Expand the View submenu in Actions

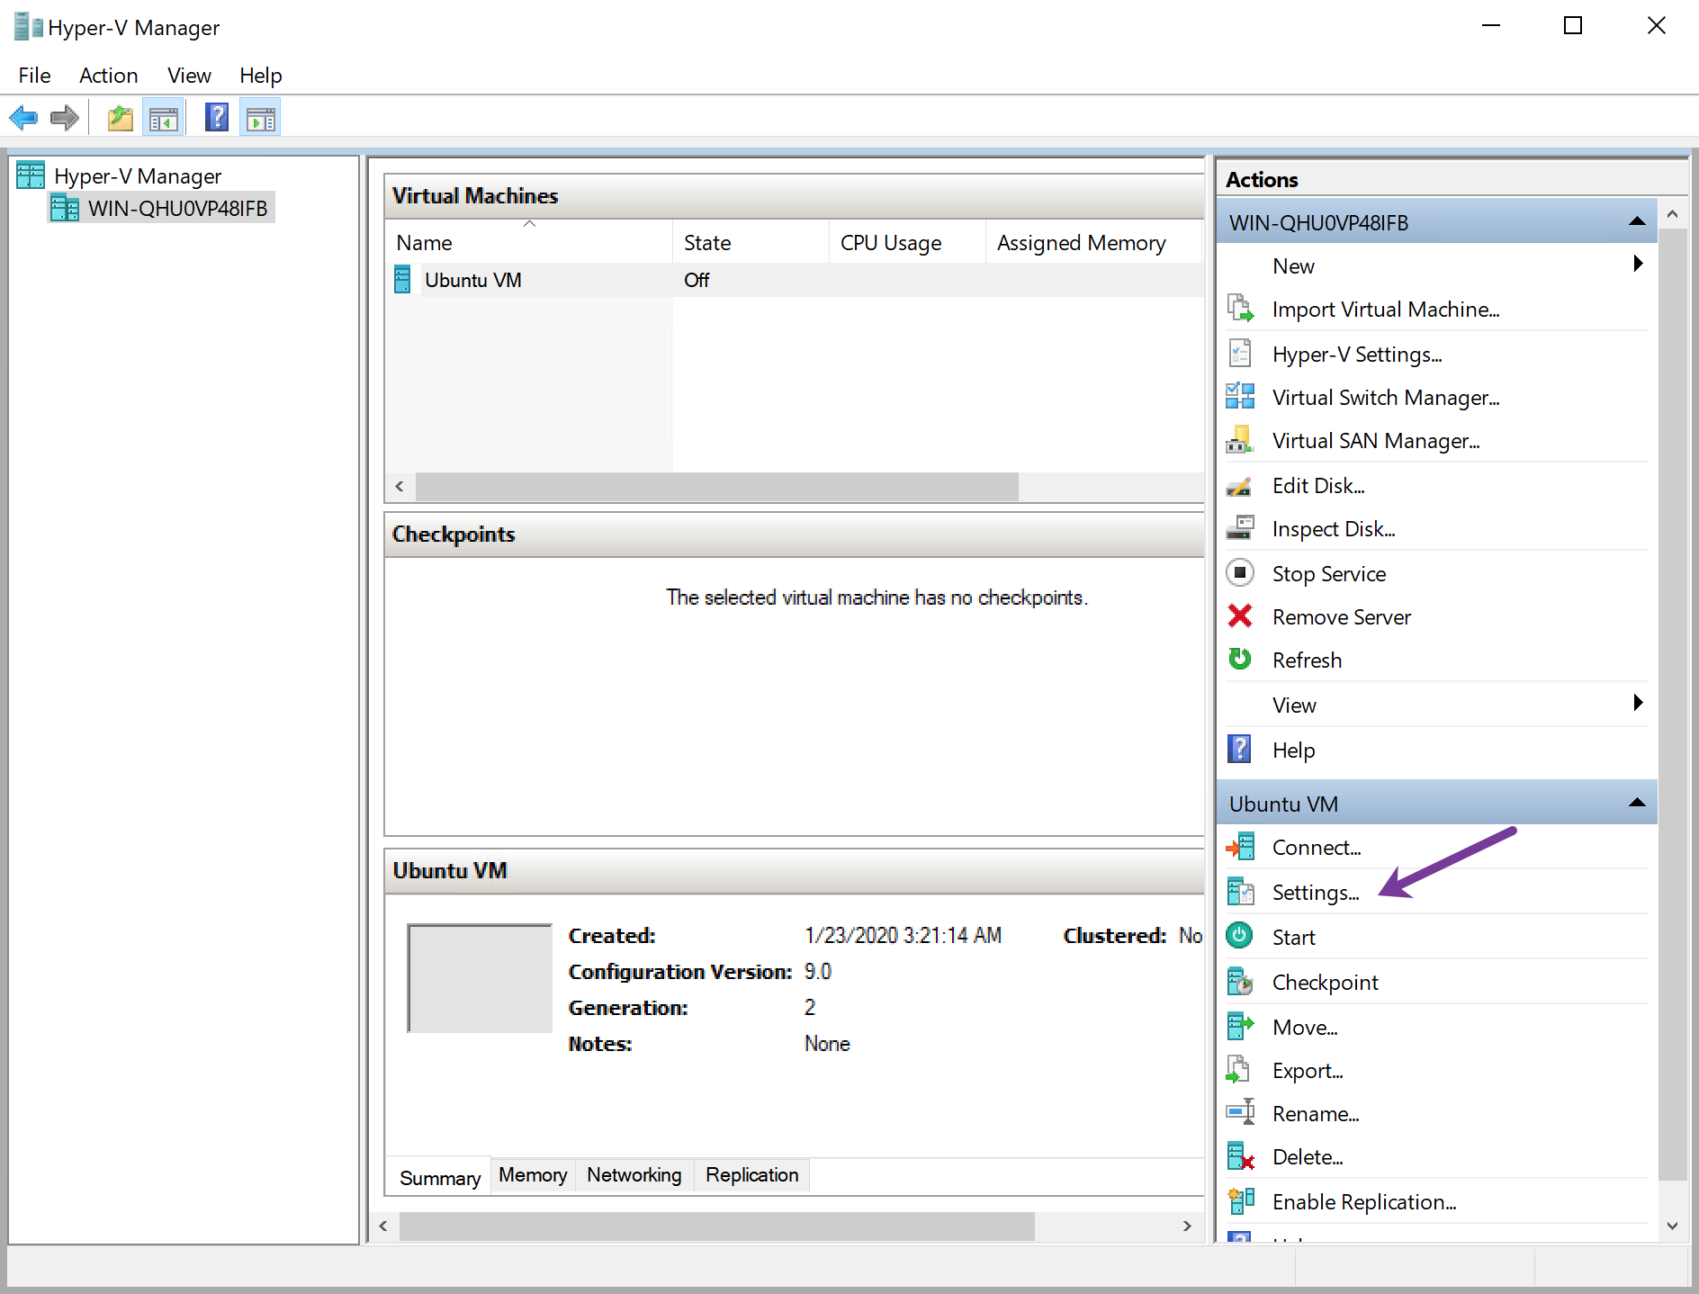coord(1638,703)
